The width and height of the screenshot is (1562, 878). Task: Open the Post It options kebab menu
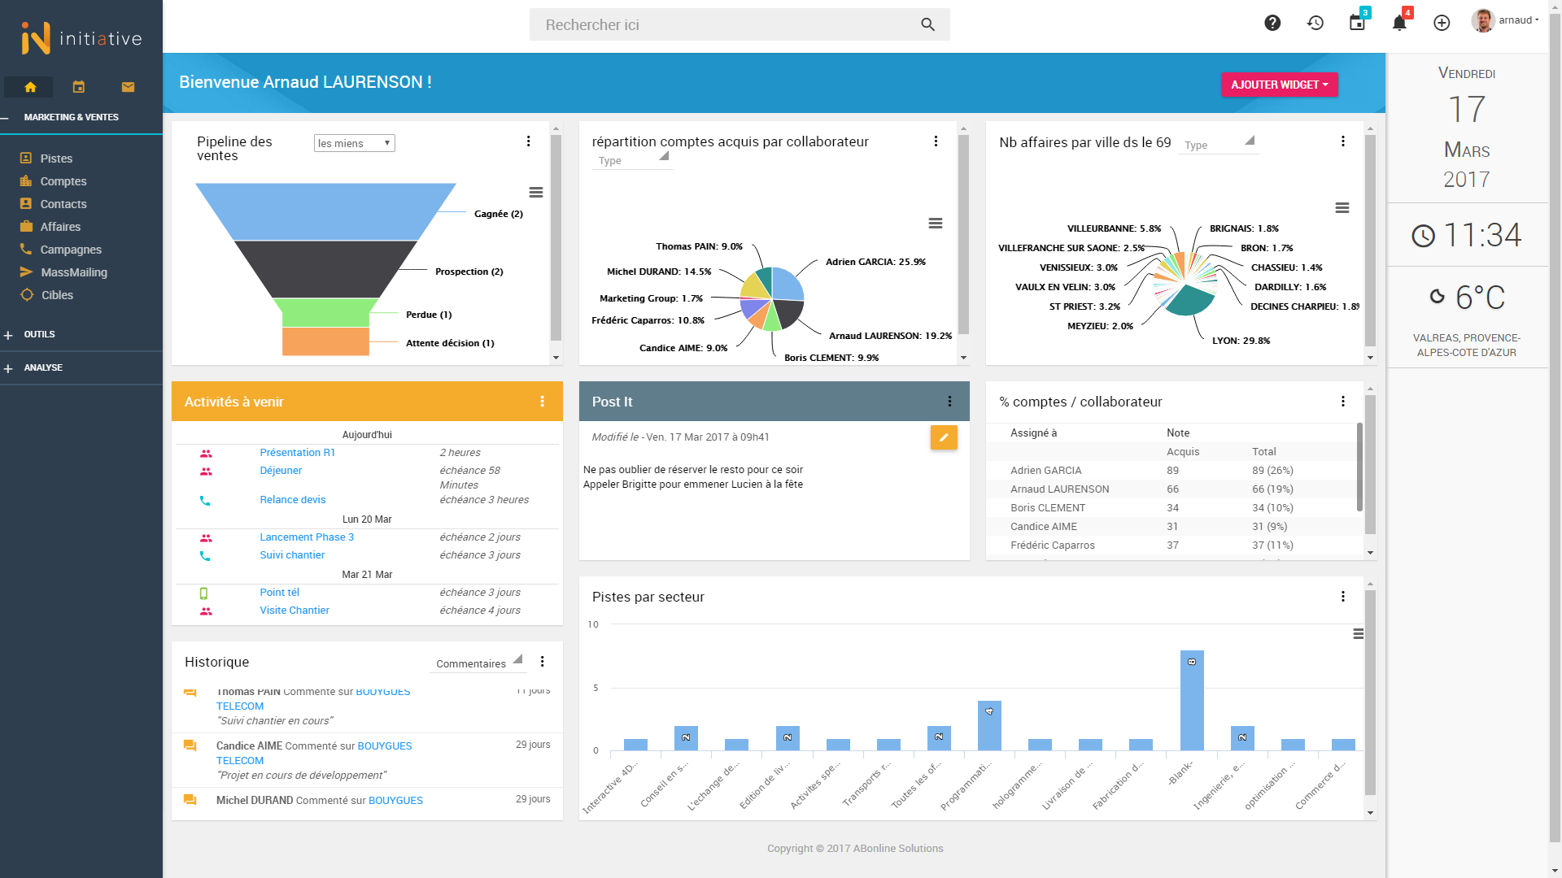click(950, 401)
